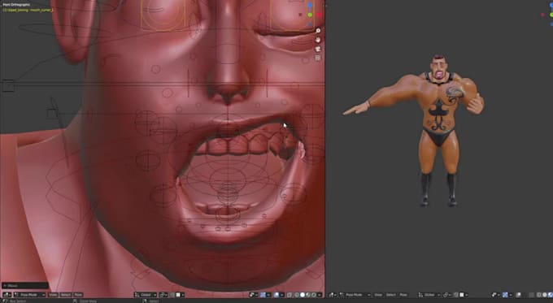Open Select menu in right viewport header
The width and height of the screenshot is (553, 303).
pyautogui.click(x=391, y=295)
